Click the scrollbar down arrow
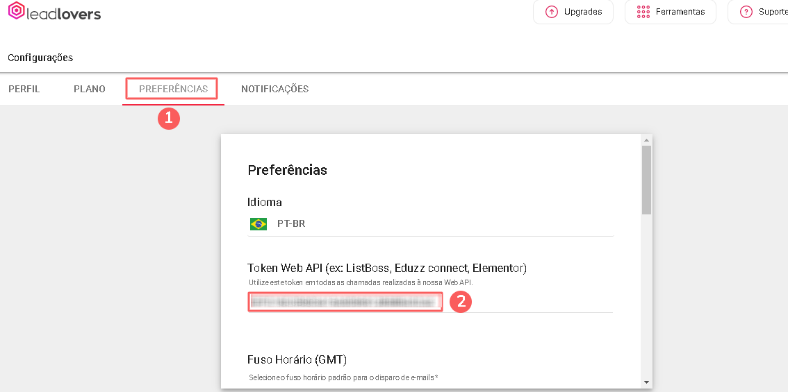 pyautogui.click(x=646, y=382)
